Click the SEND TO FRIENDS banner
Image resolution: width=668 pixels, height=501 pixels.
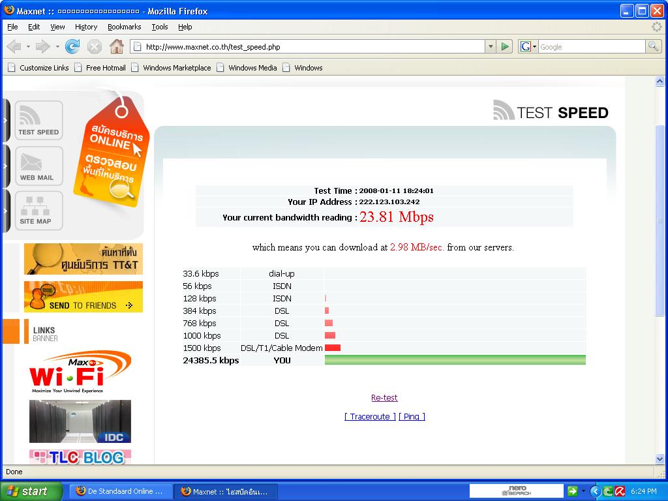tap(83, 297)
